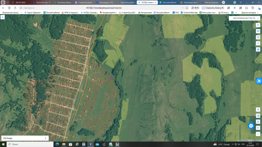Switch to the ТехноКад Муниципалитет tab
The height and width of the screenshot is (147, 262).
pyautogui.click(x=63, y=3)
